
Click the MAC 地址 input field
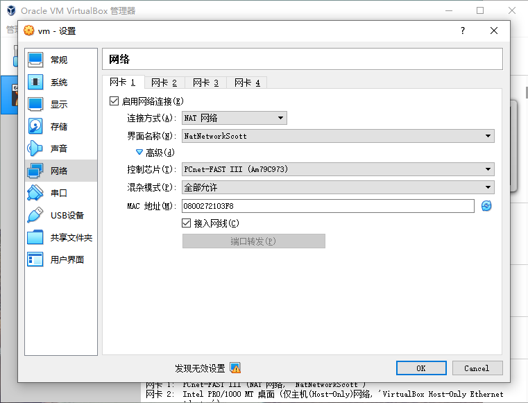pos(328,206)
